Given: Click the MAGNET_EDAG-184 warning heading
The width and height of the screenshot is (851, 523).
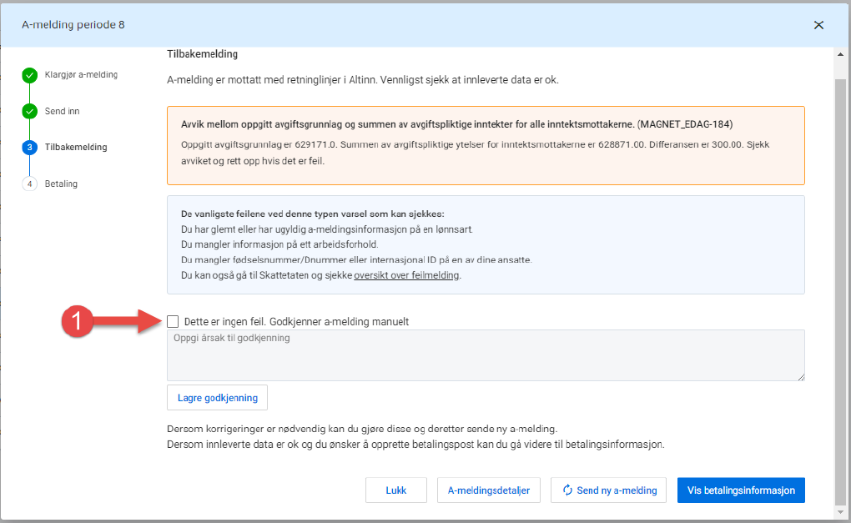Looking at the screenshot, I should (x=456, y=124).
